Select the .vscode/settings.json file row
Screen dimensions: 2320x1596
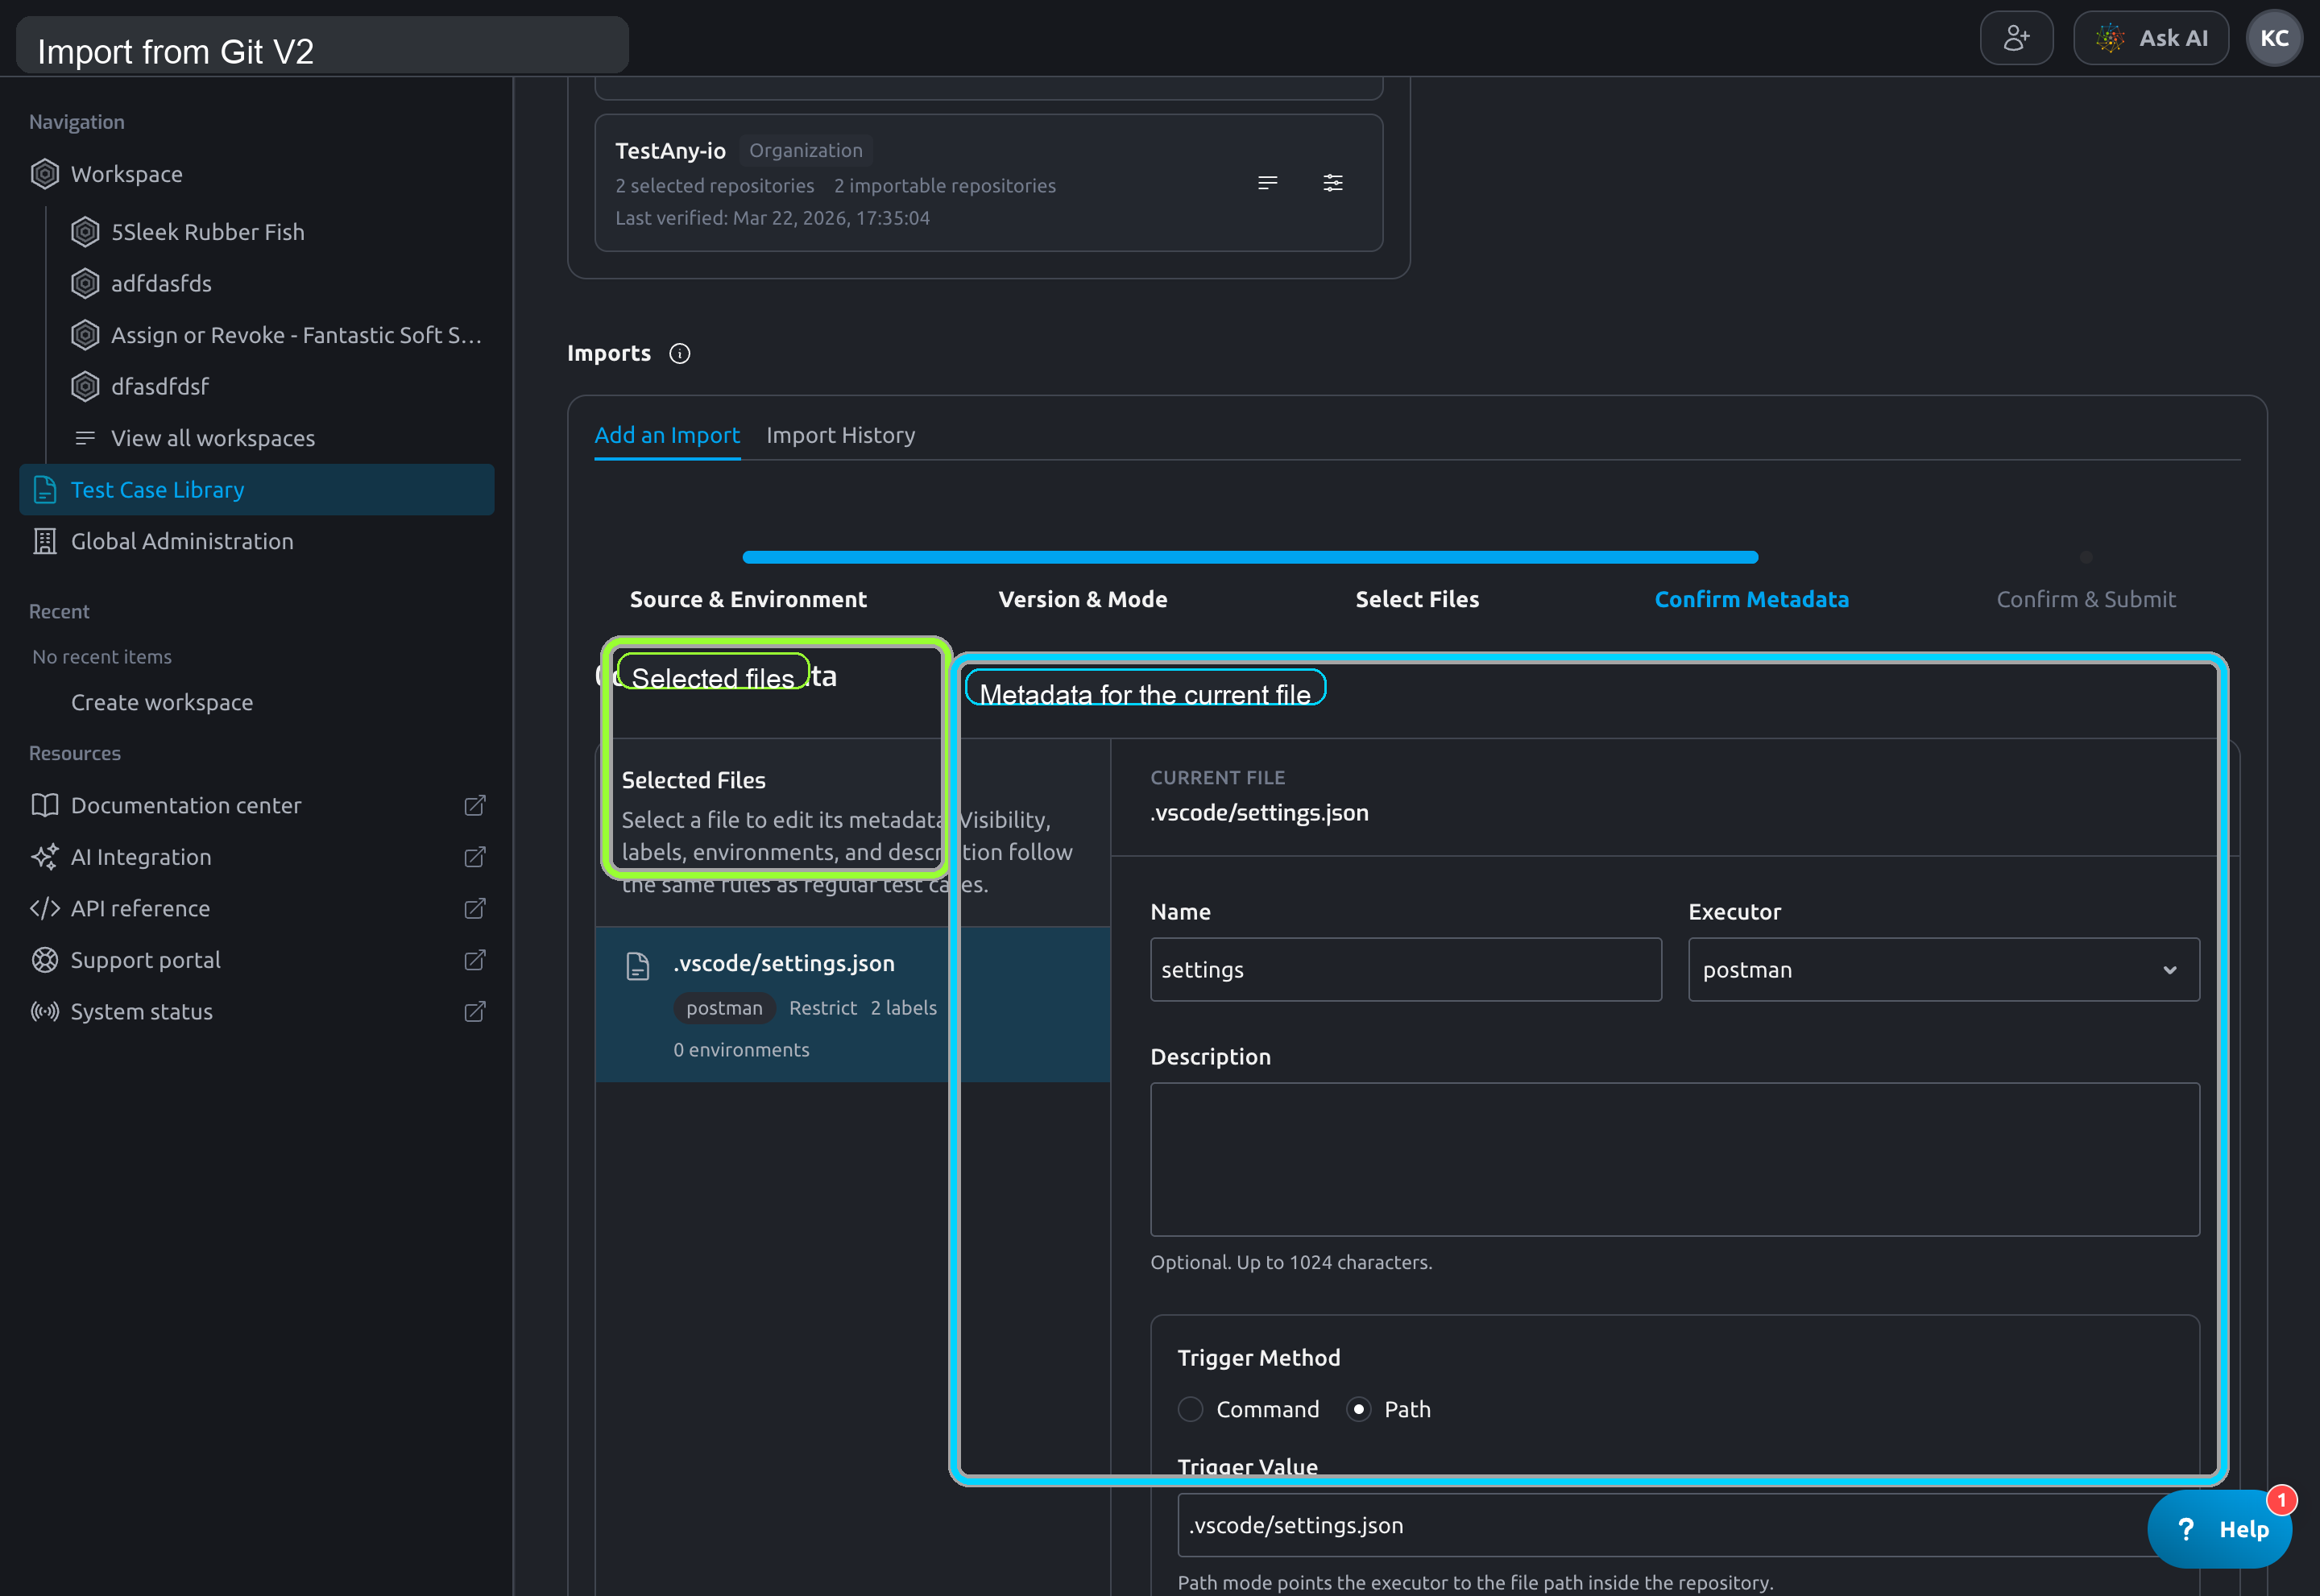coord(852,1004)
